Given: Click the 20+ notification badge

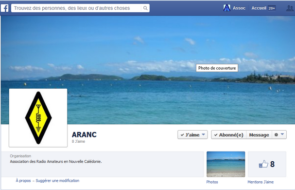Looking at the screenshot, I should [272, 8].
